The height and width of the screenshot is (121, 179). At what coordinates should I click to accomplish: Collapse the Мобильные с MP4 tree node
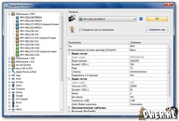pyautogui.click(x=9, y=14)
